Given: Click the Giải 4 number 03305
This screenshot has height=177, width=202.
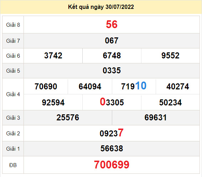Looking at the screenshot, I should click(x=112, y=102).
